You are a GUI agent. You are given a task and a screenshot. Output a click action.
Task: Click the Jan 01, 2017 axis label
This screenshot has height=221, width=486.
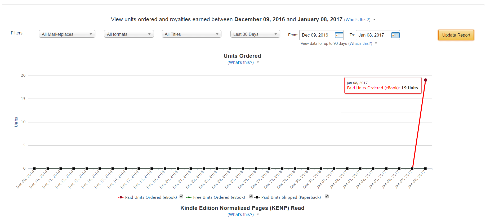coord(325,179)
